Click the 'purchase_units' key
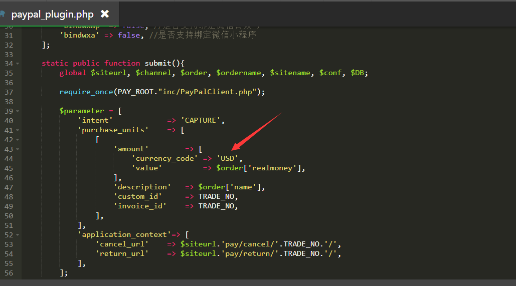This screenshot has height=286, width=516. click(113, 130)
